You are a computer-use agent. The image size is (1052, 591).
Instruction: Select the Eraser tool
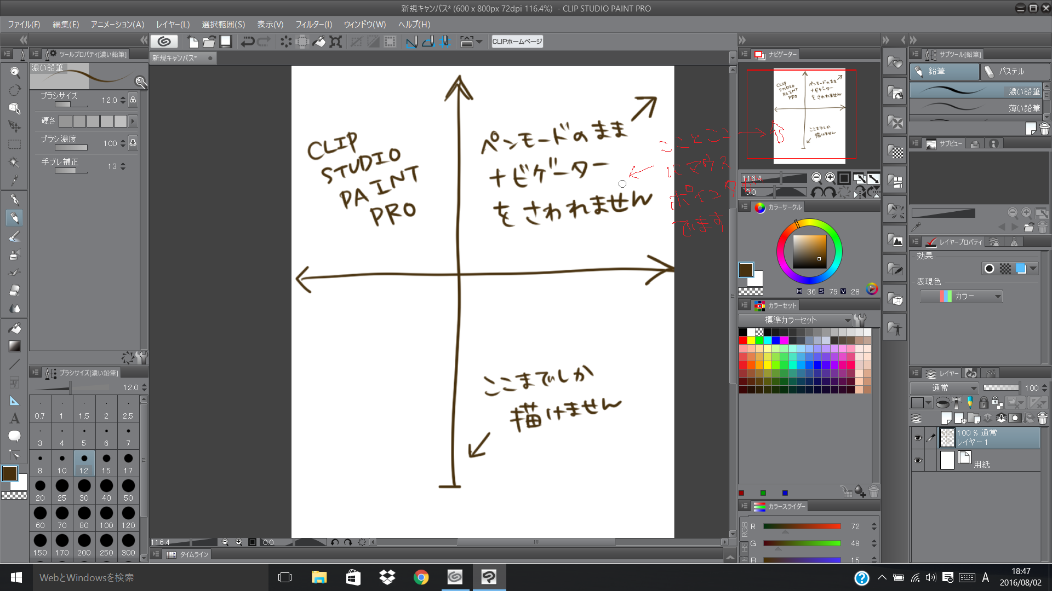point(15,290)
